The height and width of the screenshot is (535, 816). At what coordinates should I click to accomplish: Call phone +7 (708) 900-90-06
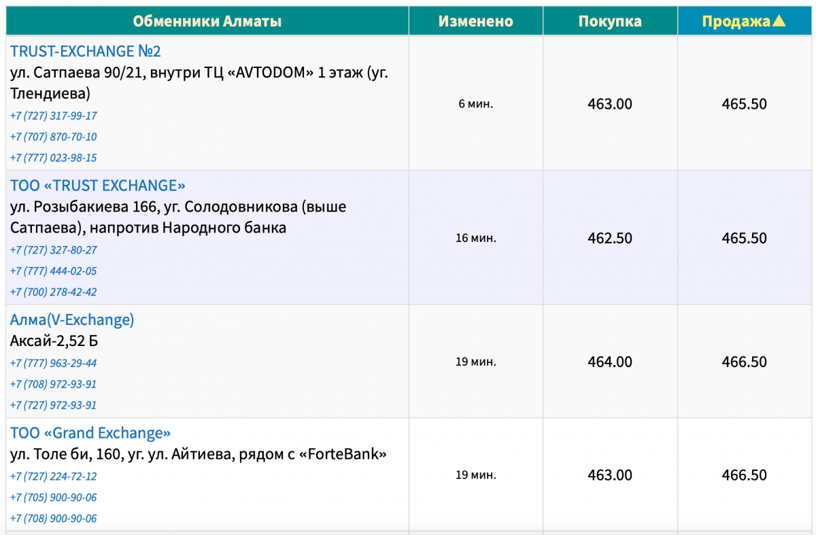pos(54,519)
